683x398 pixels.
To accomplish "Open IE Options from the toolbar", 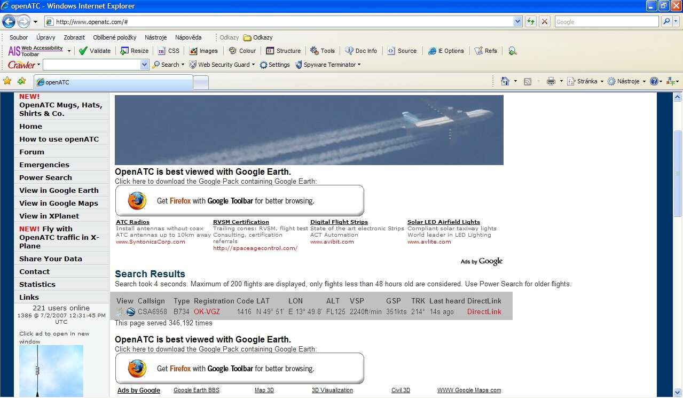I will pos(446,51).
